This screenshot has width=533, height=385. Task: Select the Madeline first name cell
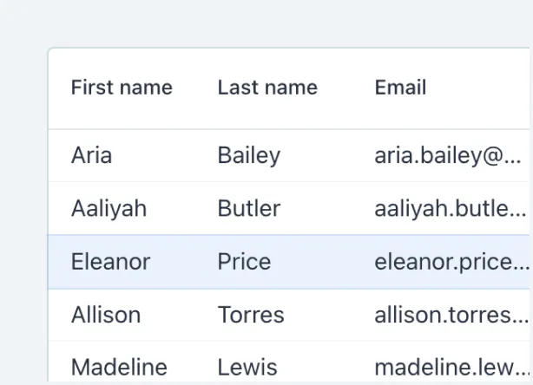click(119, 367)
